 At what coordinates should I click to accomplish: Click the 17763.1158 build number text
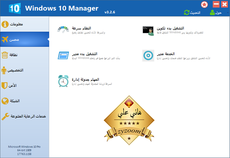click(24, 154)
